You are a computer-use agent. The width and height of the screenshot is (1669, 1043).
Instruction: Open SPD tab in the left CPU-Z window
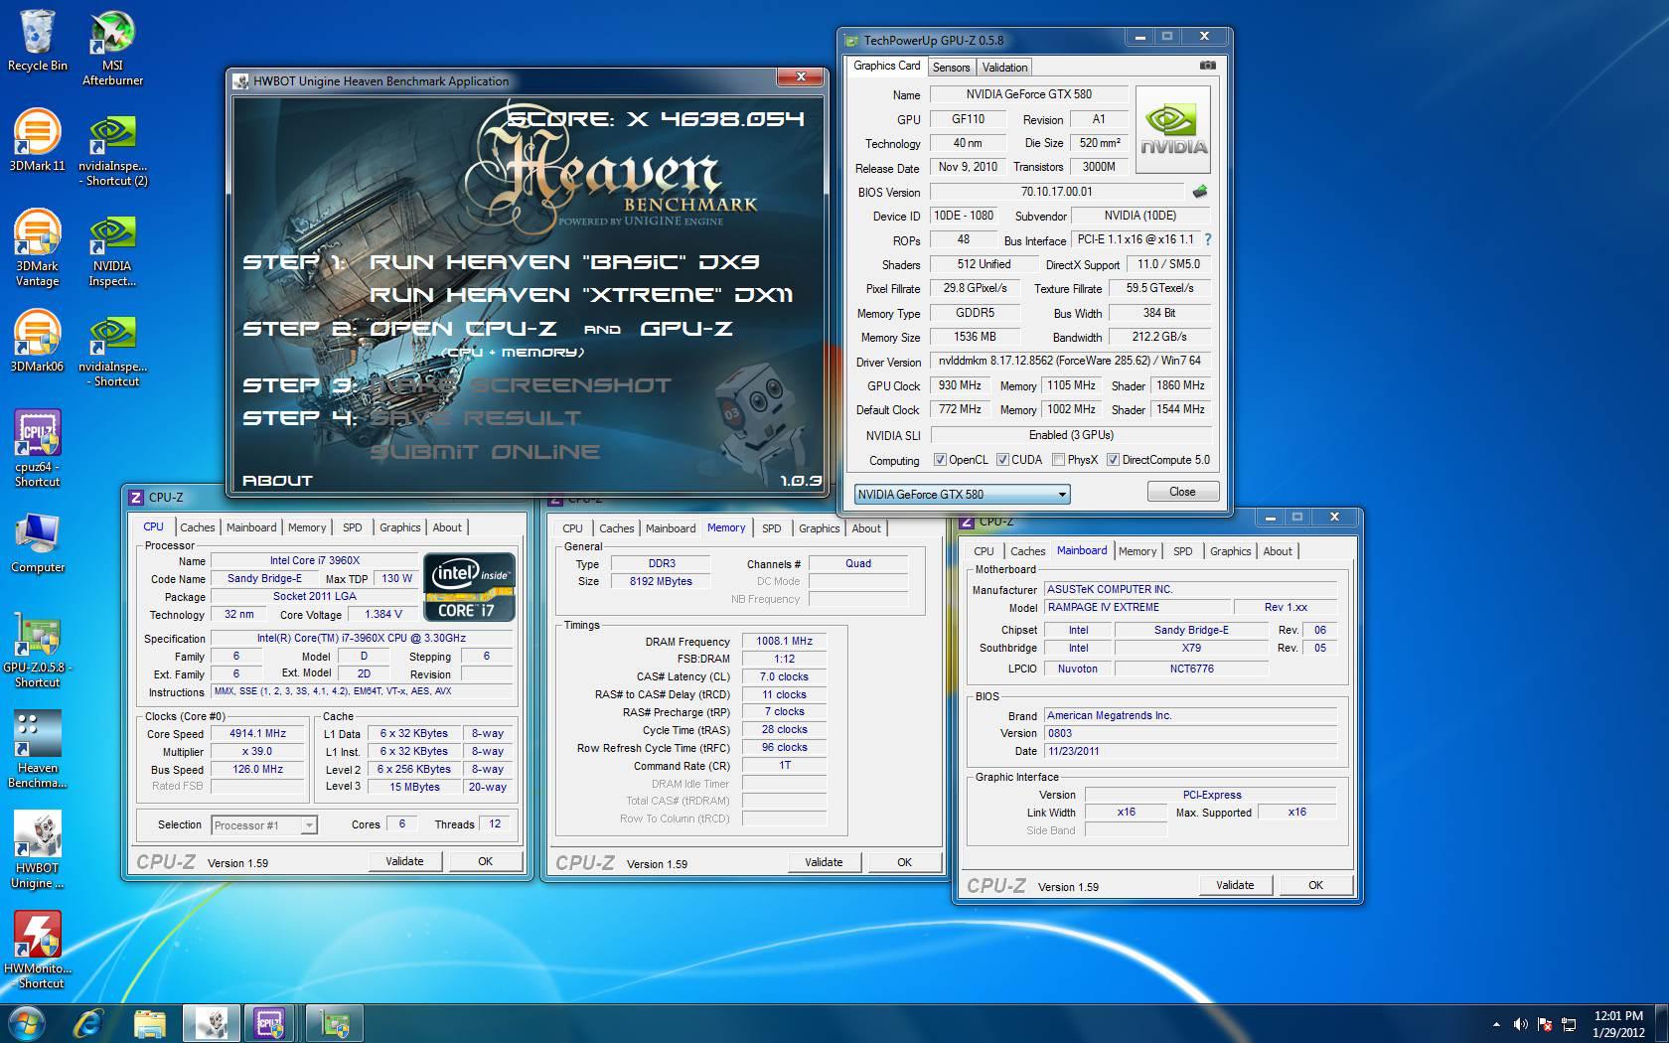point(352,527)
